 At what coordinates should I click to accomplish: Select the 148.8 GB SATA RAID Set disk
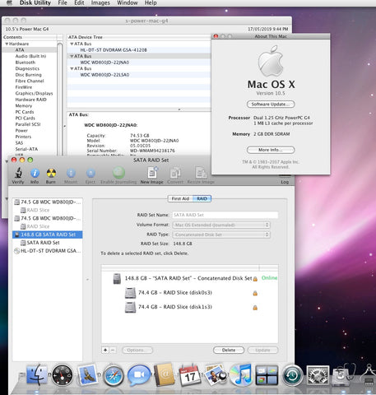[48, 235]
